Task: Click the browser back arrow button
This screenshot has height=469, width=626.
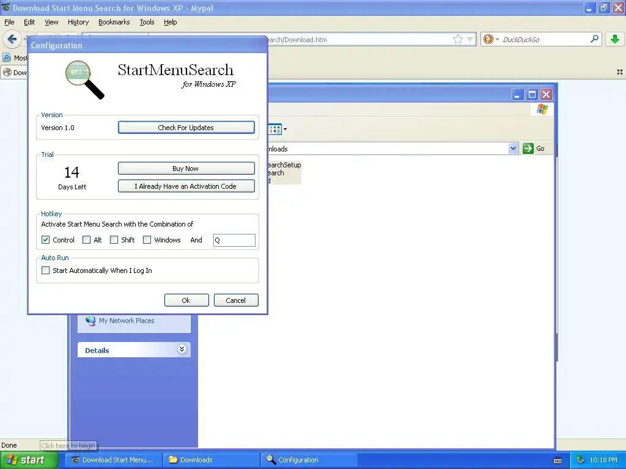Action: [12, 39]
